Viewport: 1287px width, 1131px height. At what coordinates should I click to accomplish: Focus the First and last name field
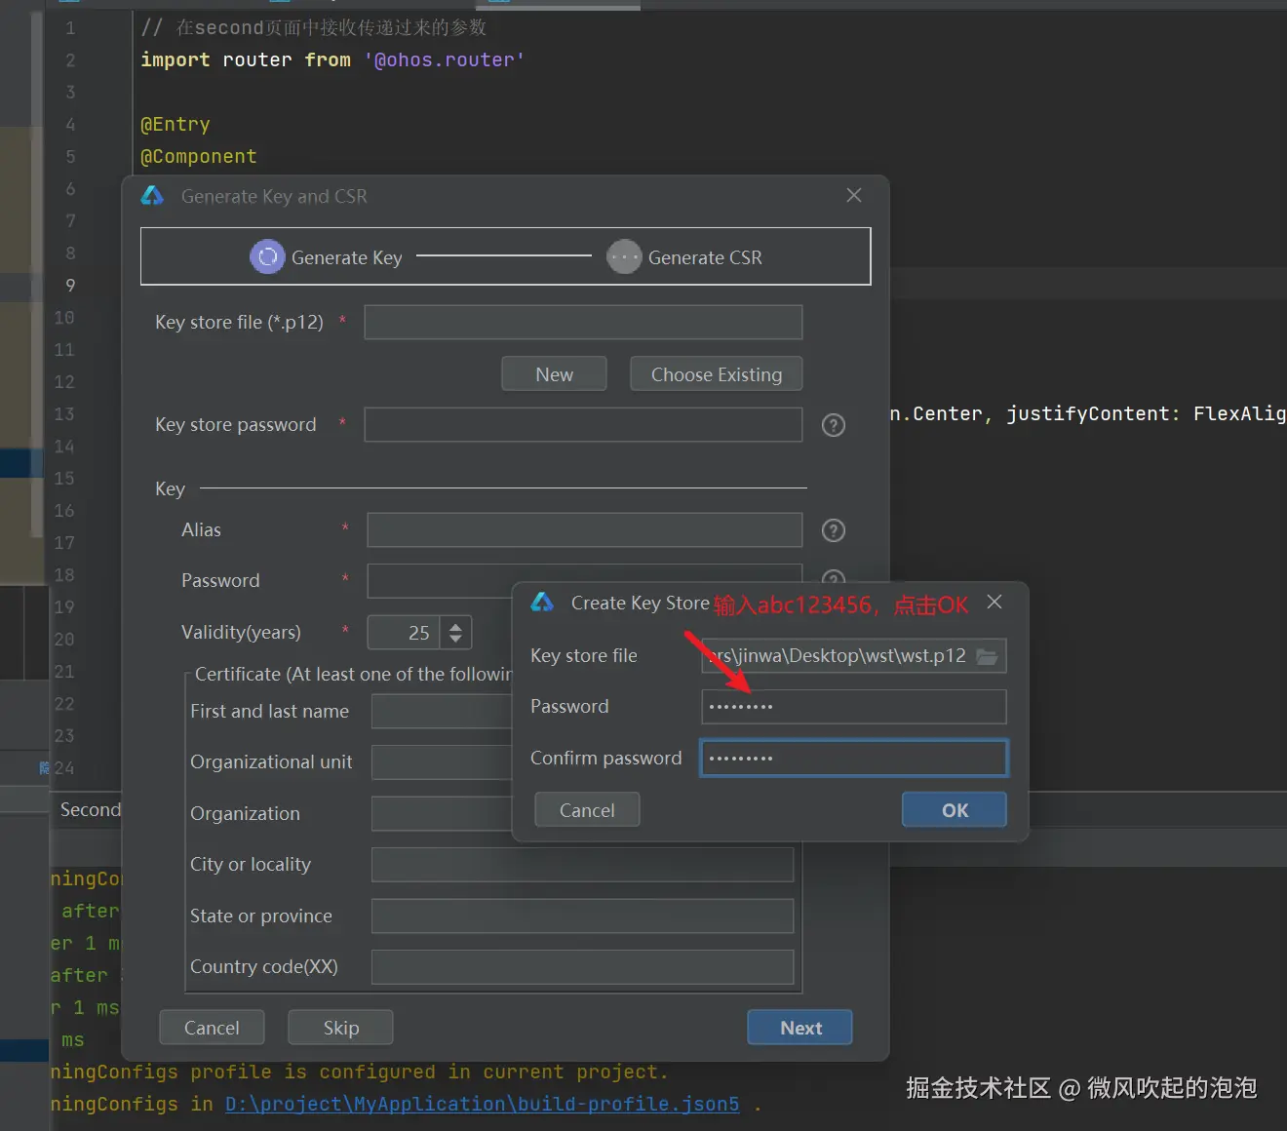pyautogui.click(x=442, y=712)
